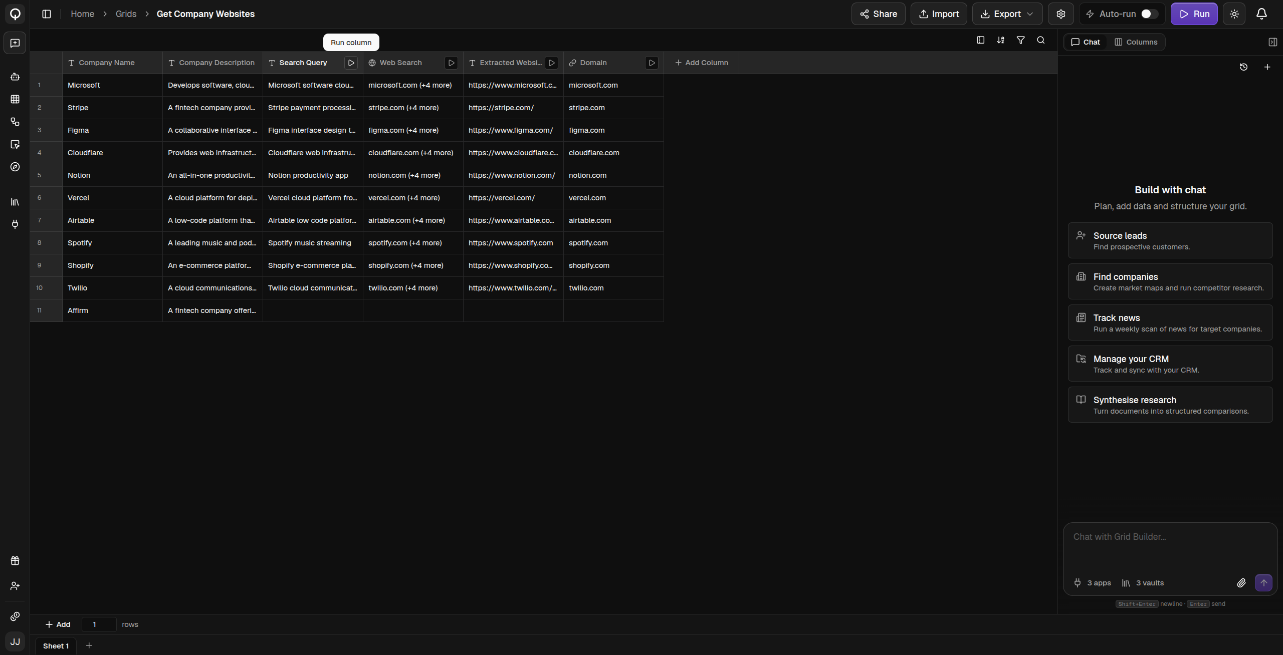Viewport: 1283px width, 655px height.
Task: Click the Import button
Action: [x=939, y=14]
